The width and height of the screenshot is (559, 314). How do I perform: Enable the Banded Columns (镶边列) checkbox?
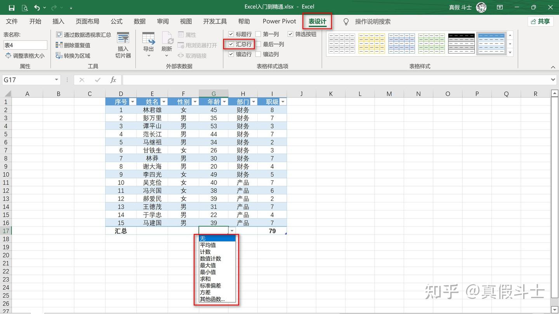coord(258,54)
